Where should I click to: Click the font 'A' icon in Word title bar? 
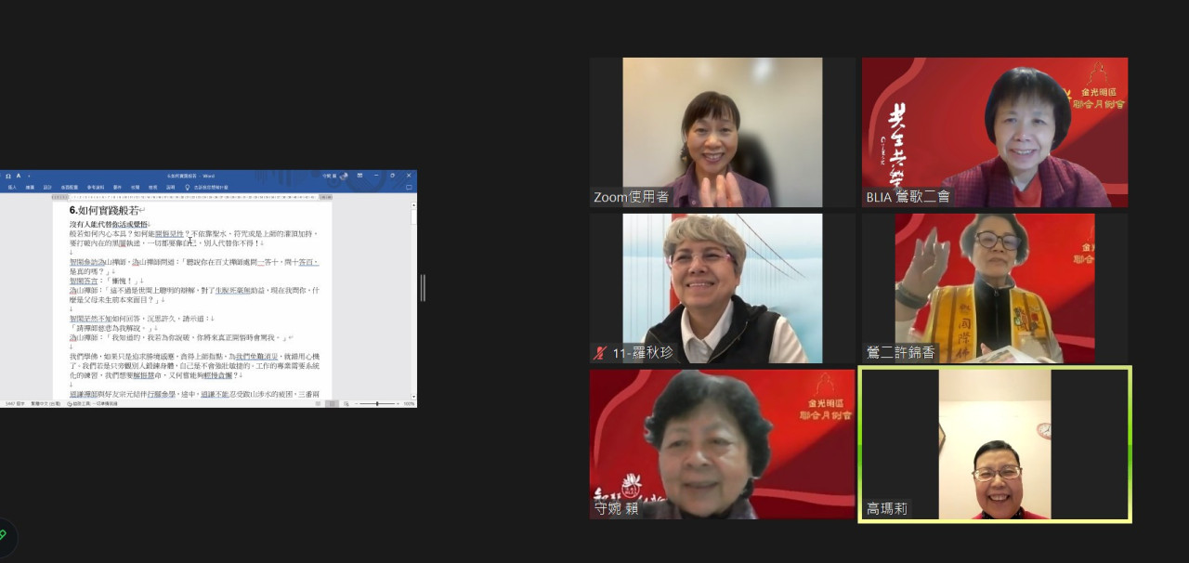(x=19, y=176)
